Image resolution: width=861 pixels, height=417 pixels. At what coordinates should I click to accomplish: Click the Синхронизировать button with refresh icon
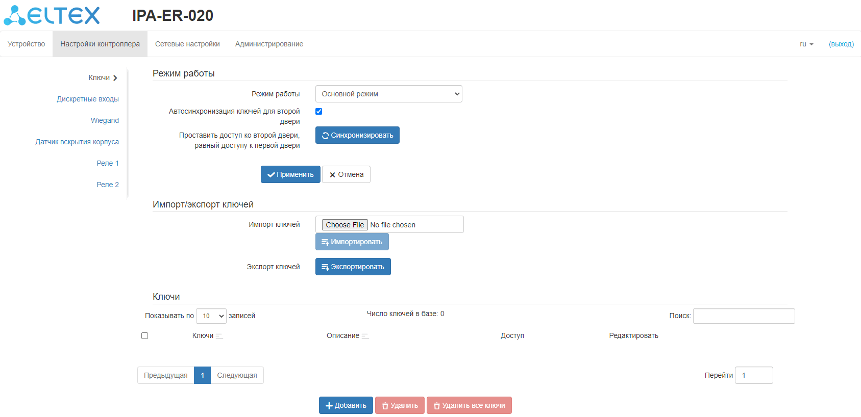[x=357, y=135]
